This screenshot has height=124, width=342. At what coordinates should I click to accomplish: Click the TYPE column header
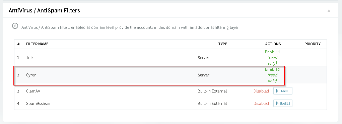(x=223, y=44)
